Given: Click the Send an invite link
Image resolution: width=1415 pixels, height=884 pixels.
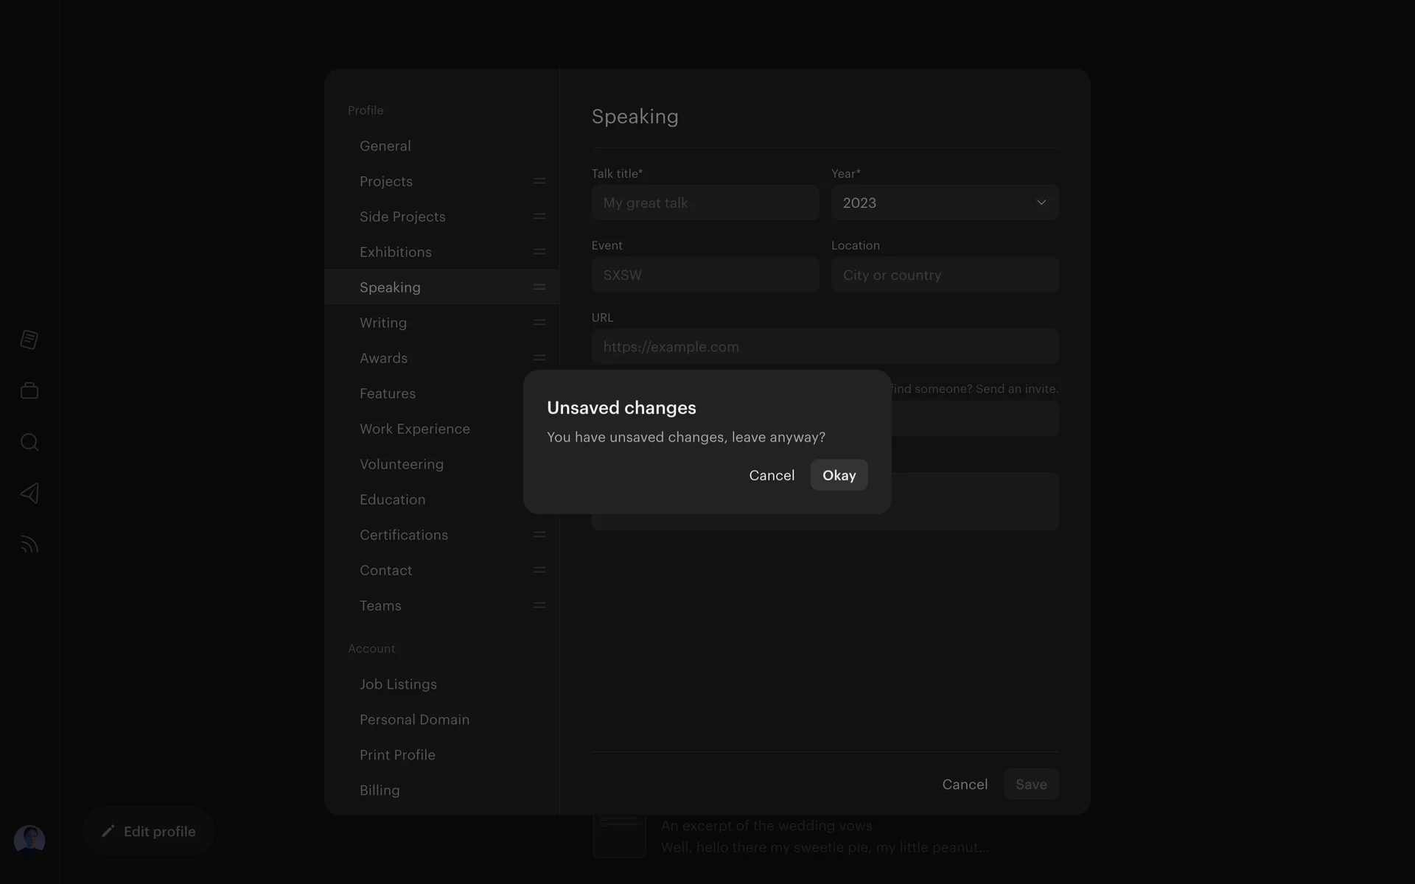Looking at the screenshot, I should tap(1016, 389).
